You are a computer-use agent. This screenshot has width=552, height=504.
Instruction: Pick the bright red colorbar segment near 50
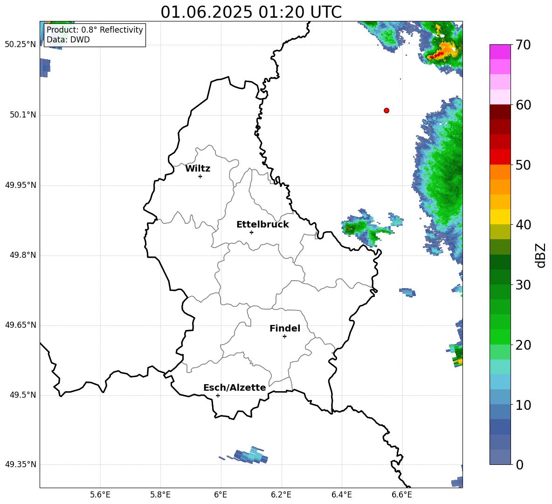500,157
